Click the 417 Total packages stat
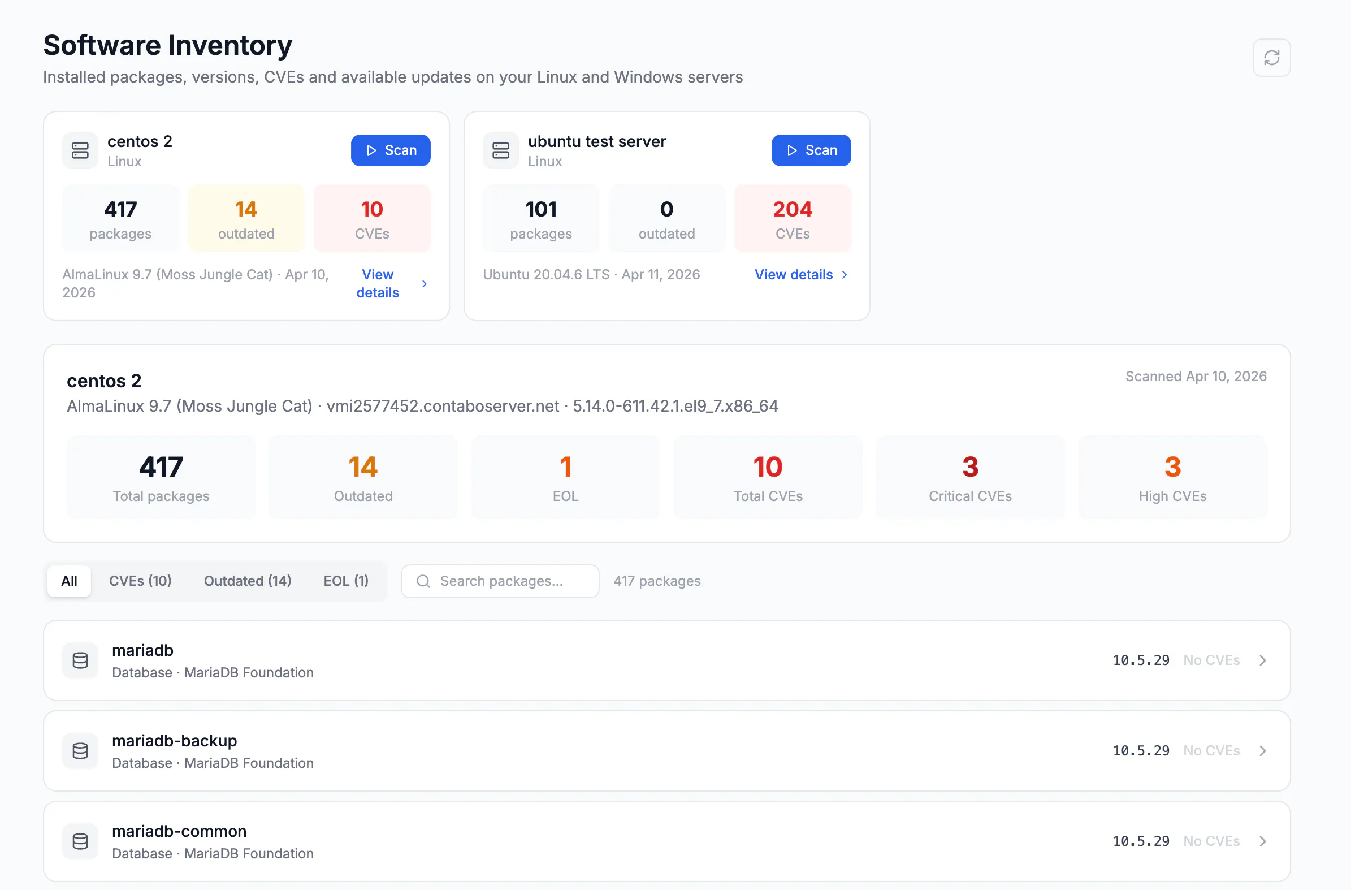 click(x=161, y=477)
